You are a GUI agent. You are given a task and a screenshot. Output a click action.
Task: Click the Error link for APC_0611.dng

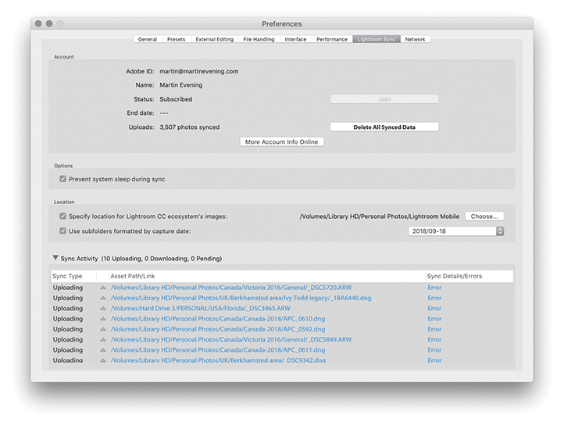(x=434, y=350)
